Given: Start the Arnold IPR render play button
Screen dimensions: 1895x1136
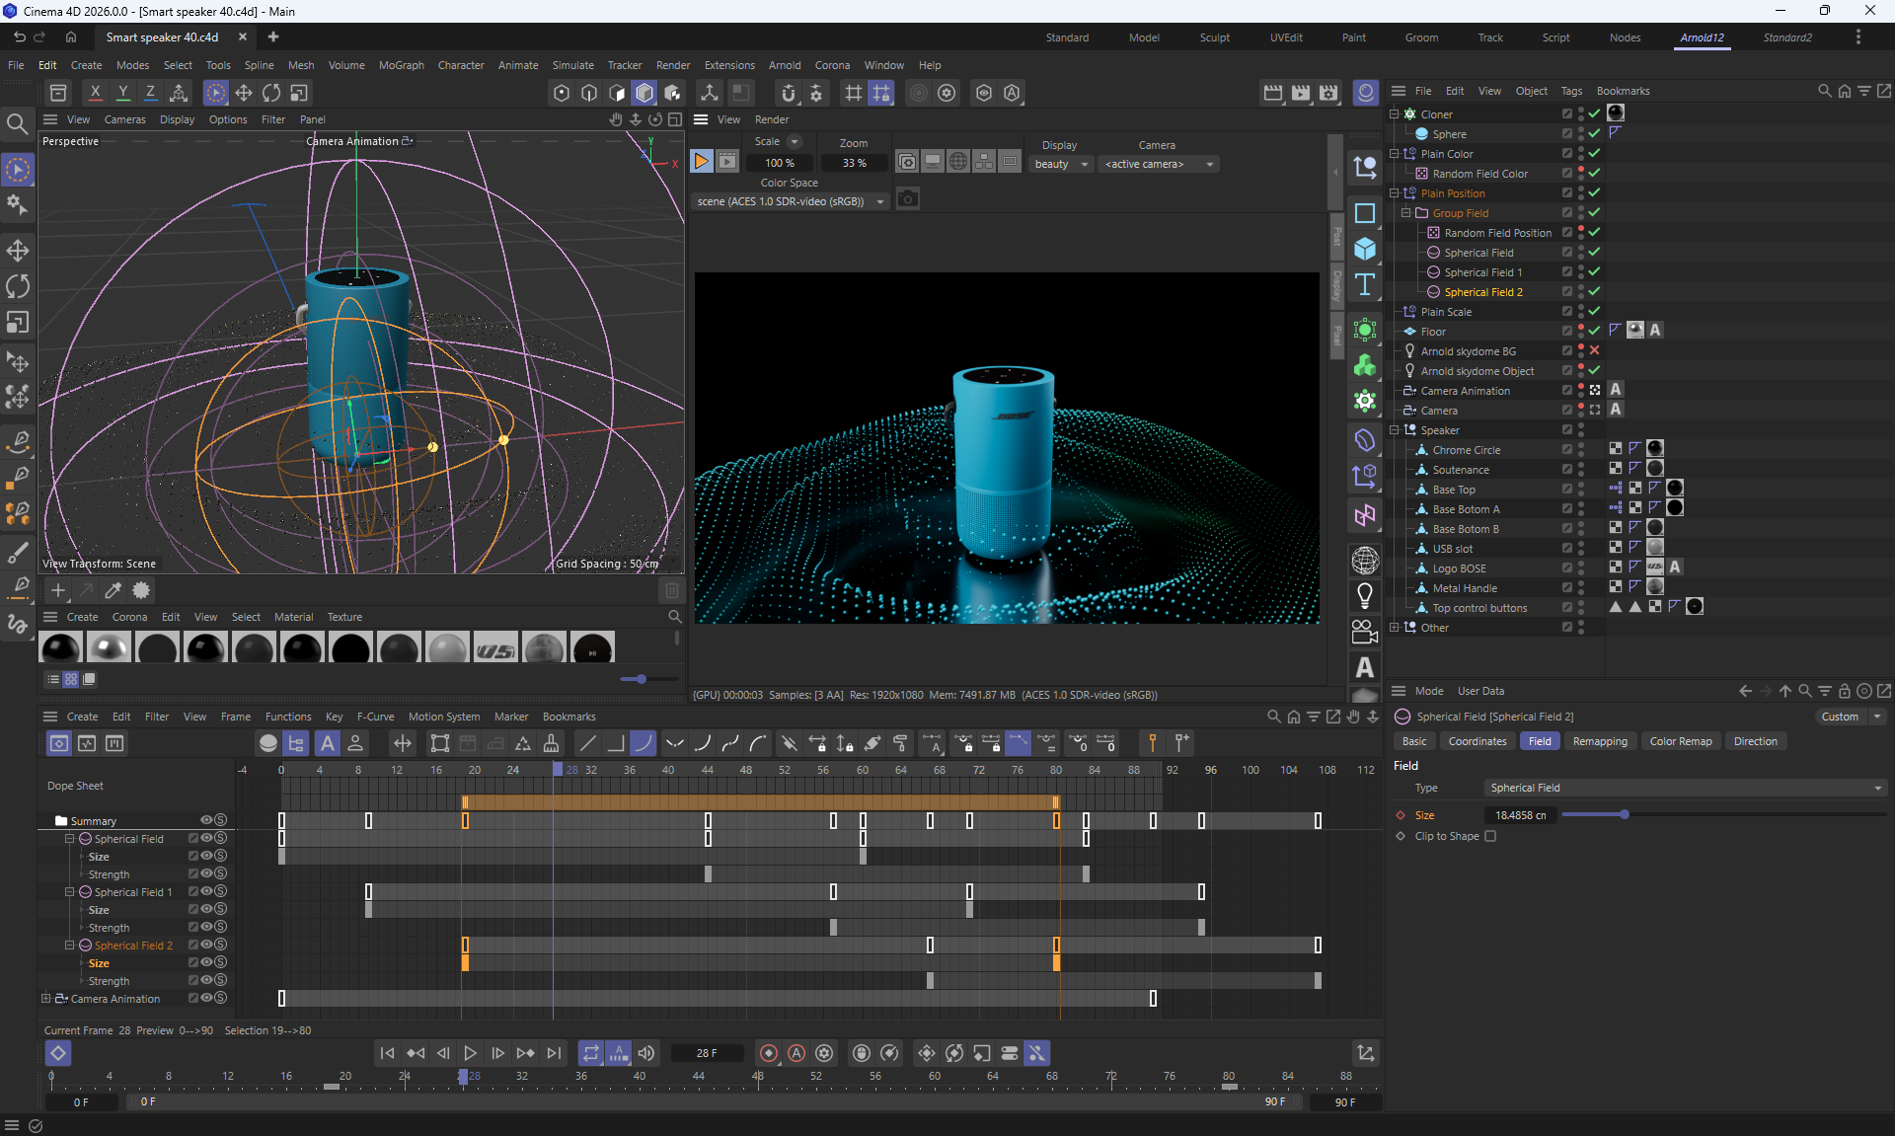Looking at the screenshot, I should tap(701, 161).
